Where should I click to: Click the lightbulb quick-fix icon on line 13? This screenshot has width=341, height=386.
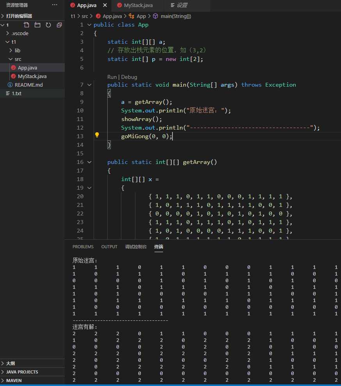coord(97,135)
